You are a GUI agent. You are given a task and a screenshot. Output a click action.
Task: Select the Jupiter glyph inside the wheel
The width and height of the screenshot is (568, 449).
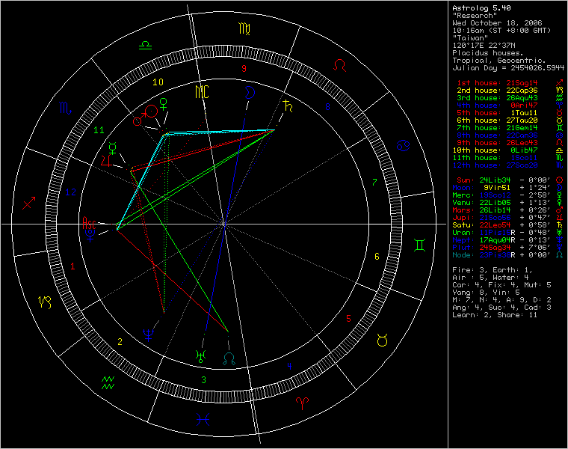click(x=106, y=161)
